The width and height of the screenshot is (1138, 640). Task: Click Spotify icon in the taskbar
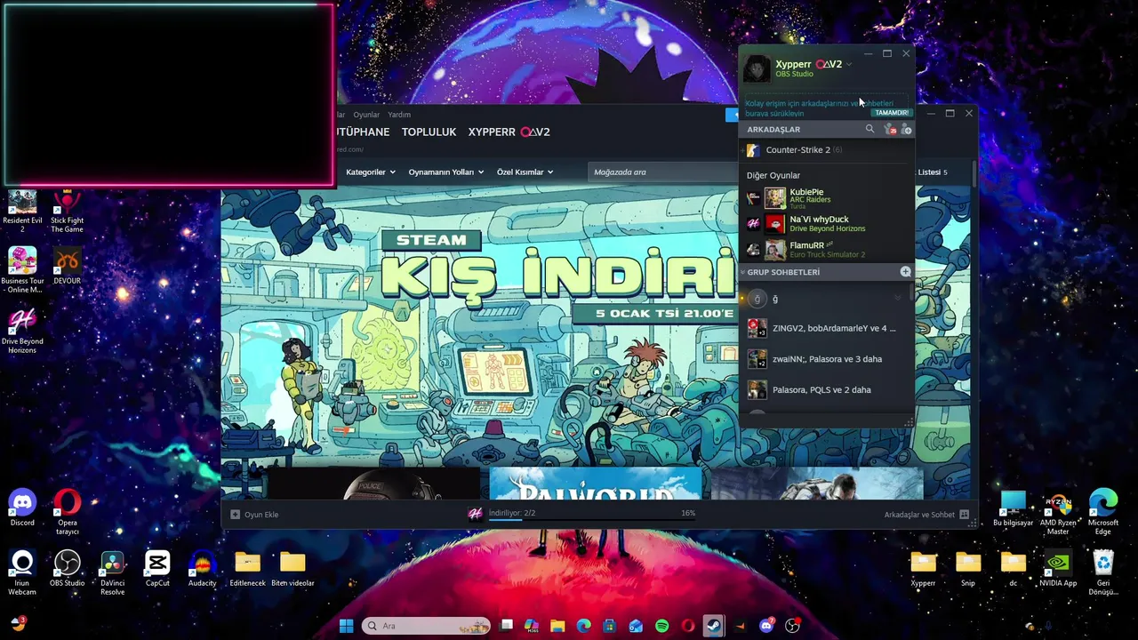661,626
